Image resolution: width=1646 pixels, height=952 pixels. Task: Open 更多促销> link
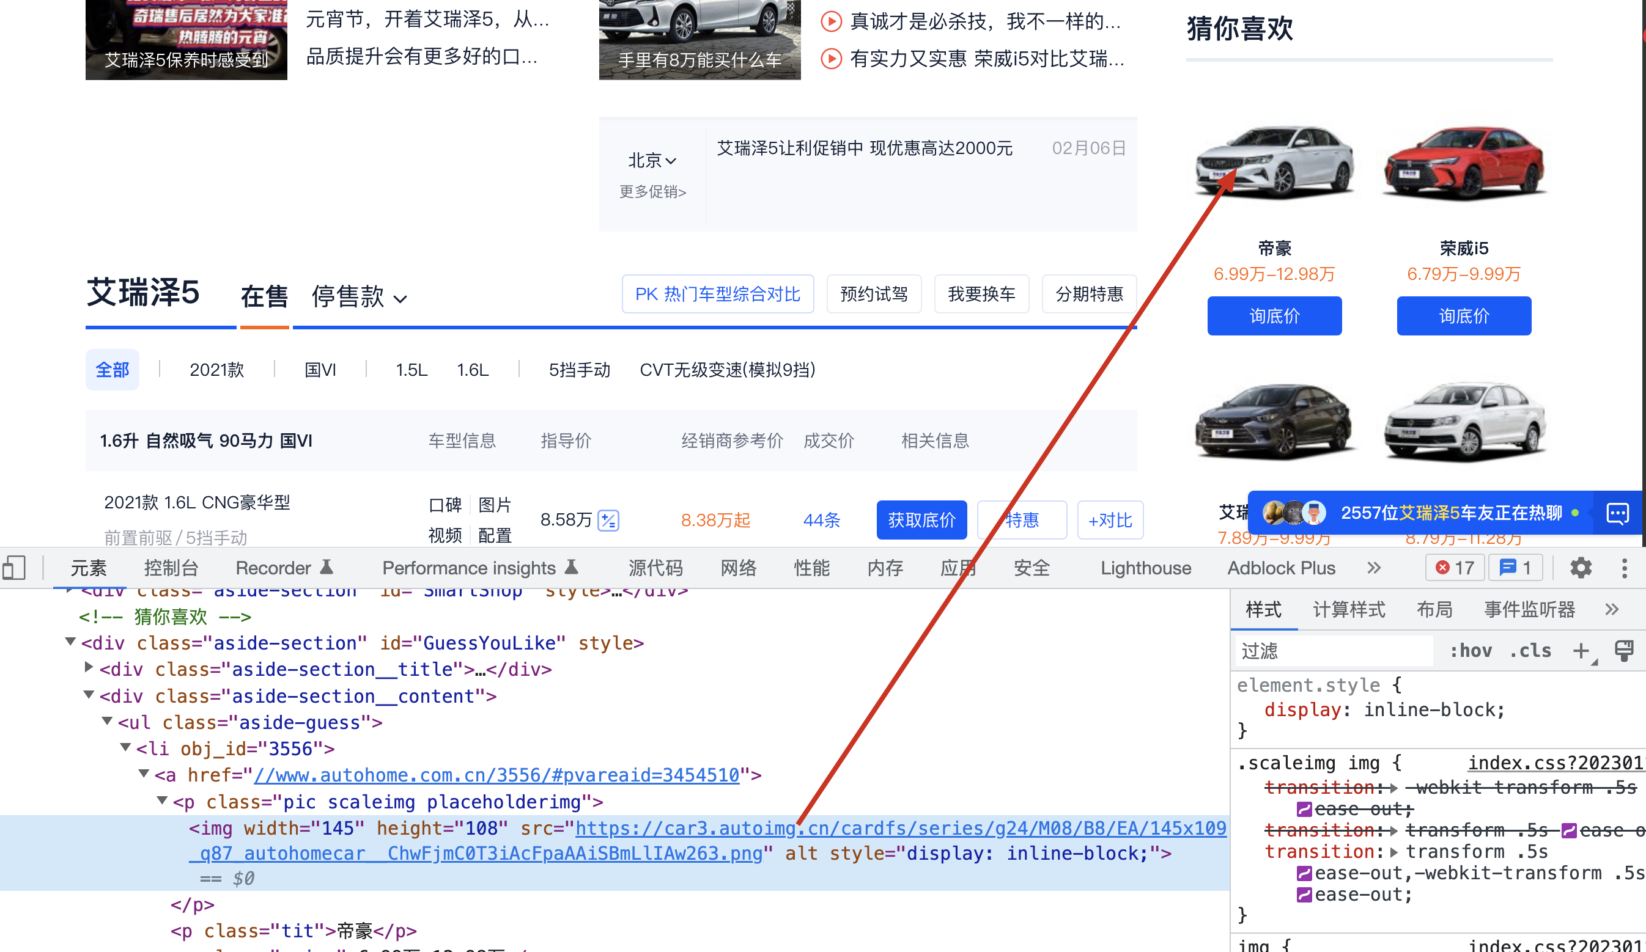(652, 191)
